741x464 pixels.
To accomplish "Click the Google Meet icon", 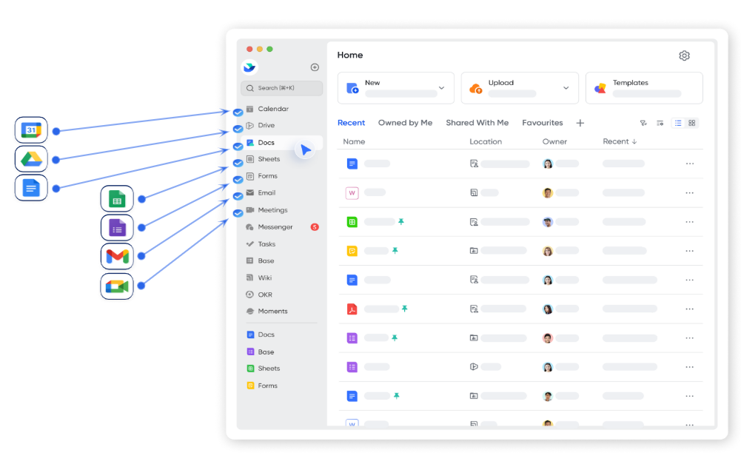I will [x=117, y=286].
